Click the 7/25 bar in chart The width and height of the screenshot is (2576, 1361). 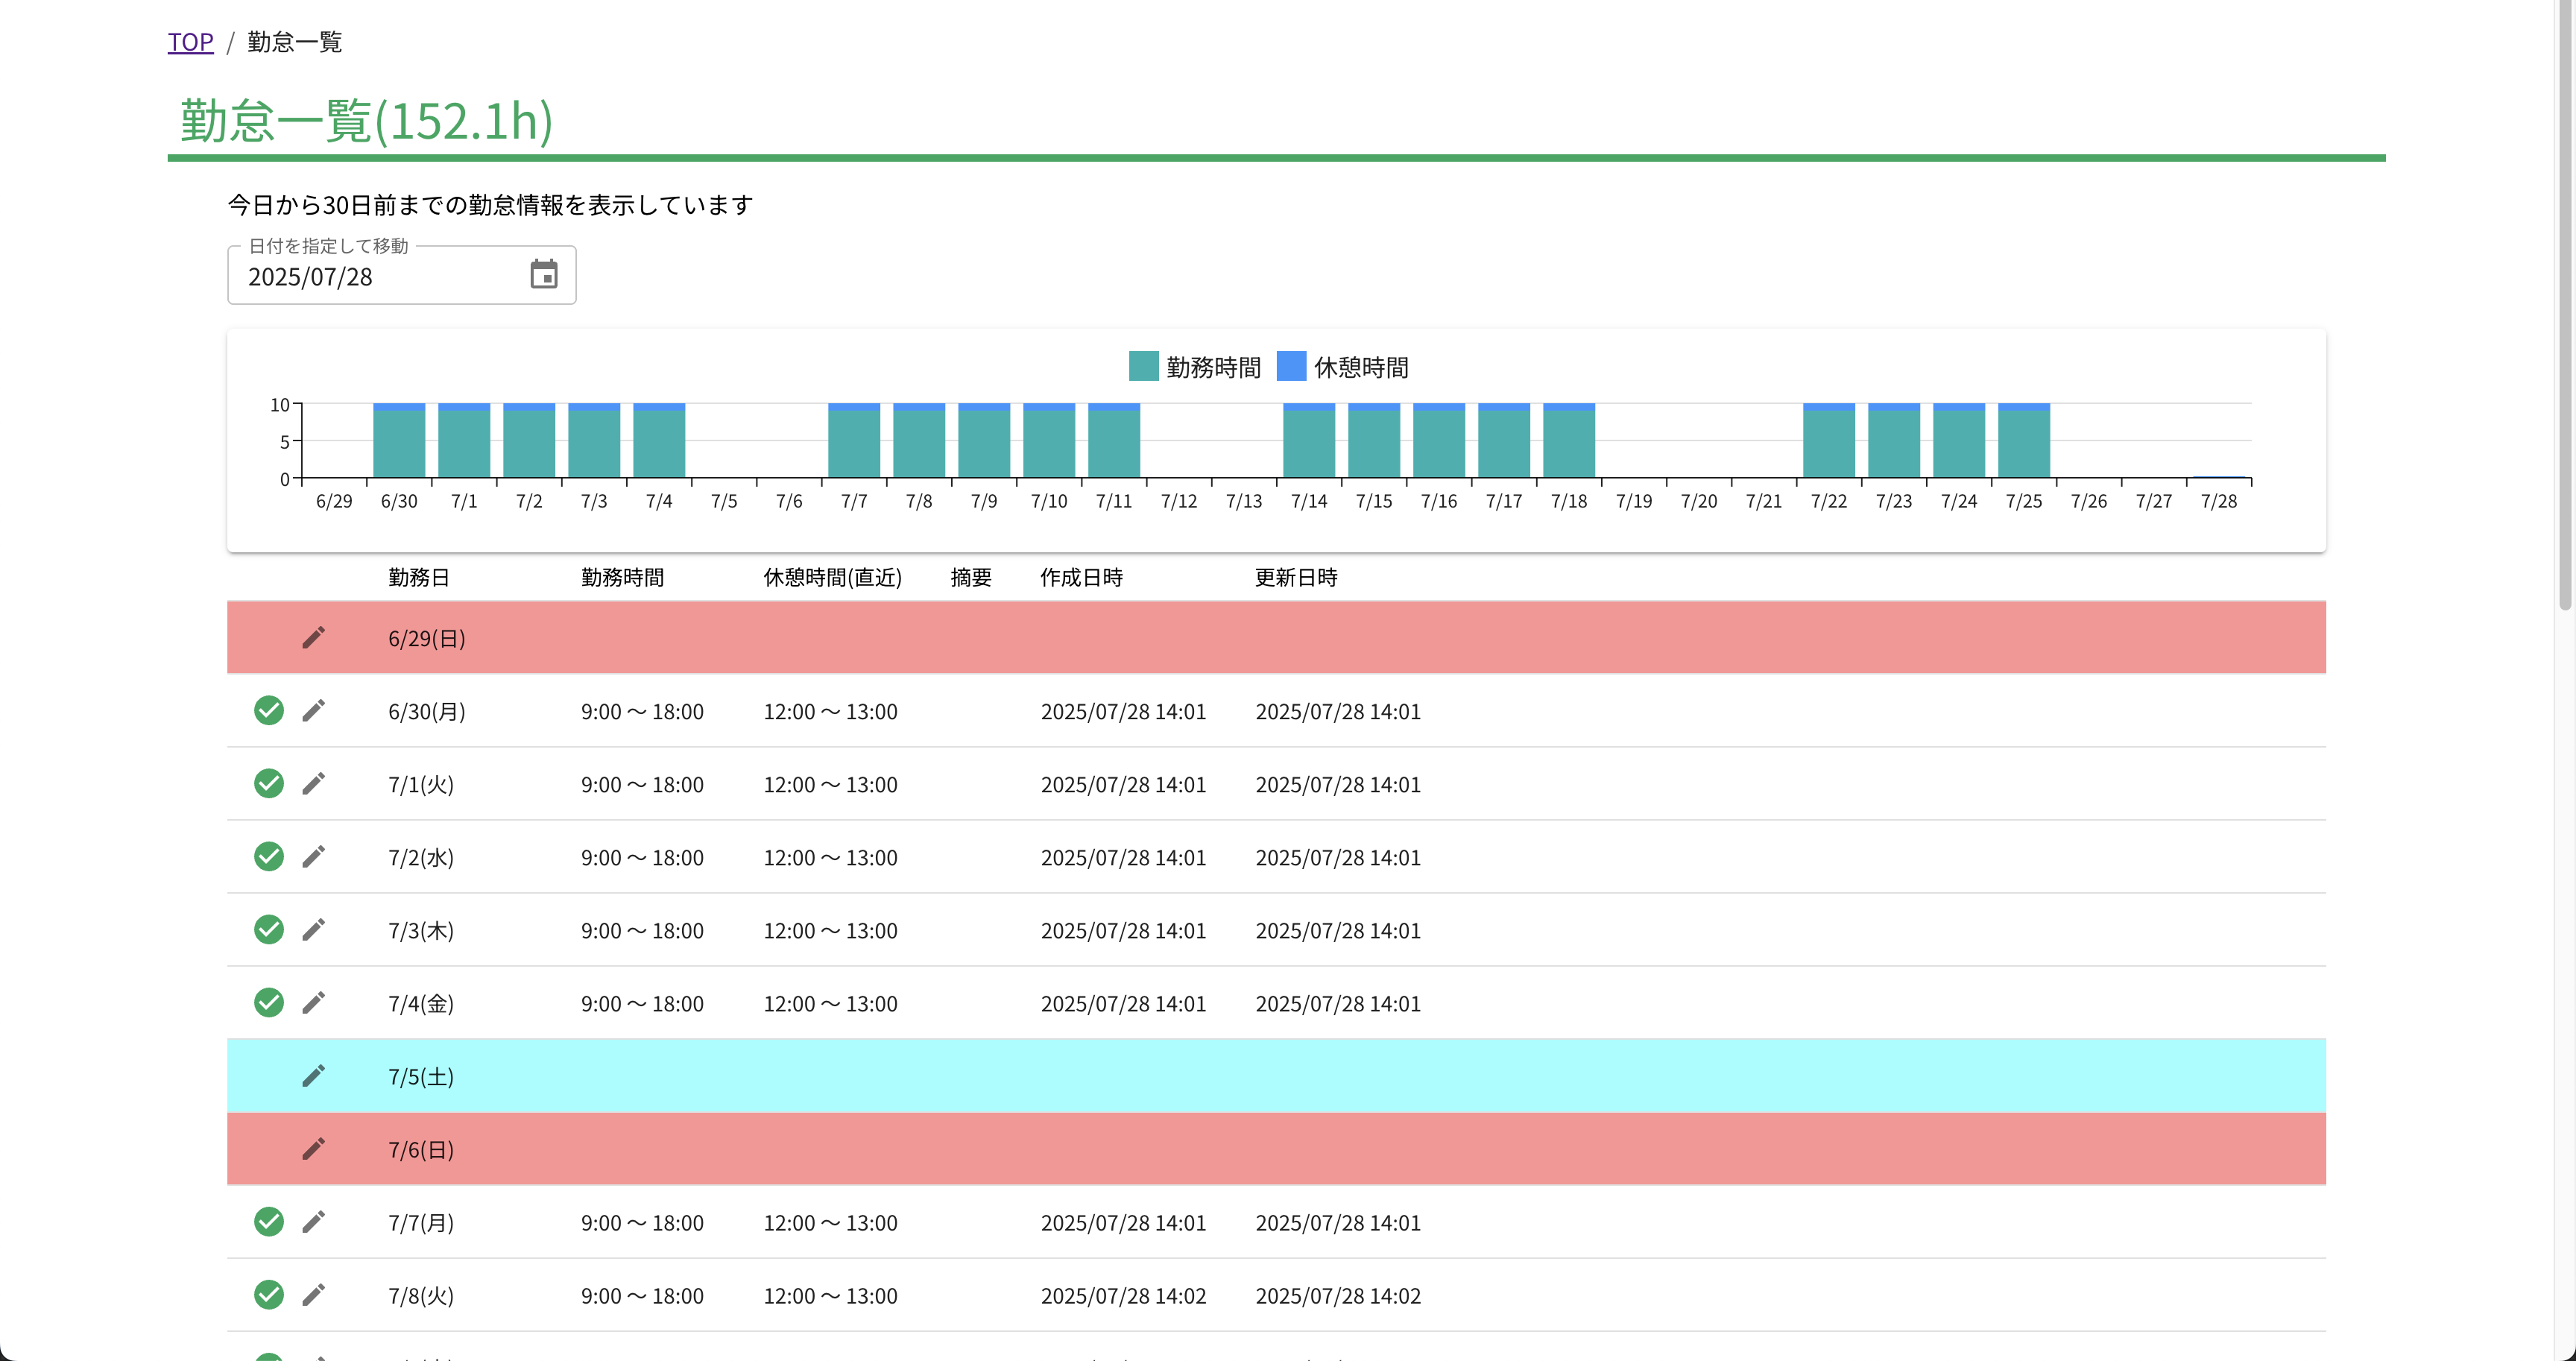[2024, 443]
